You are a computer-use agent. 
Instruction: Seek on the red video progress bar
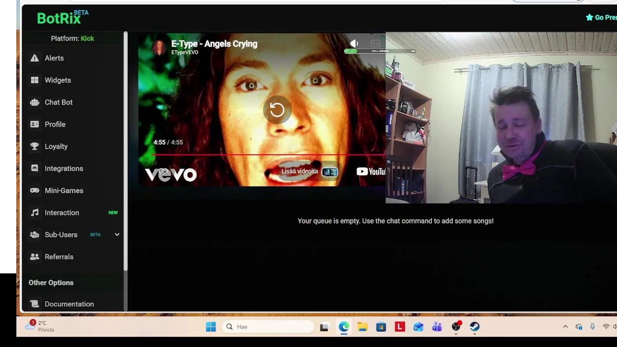pos(268,155)
